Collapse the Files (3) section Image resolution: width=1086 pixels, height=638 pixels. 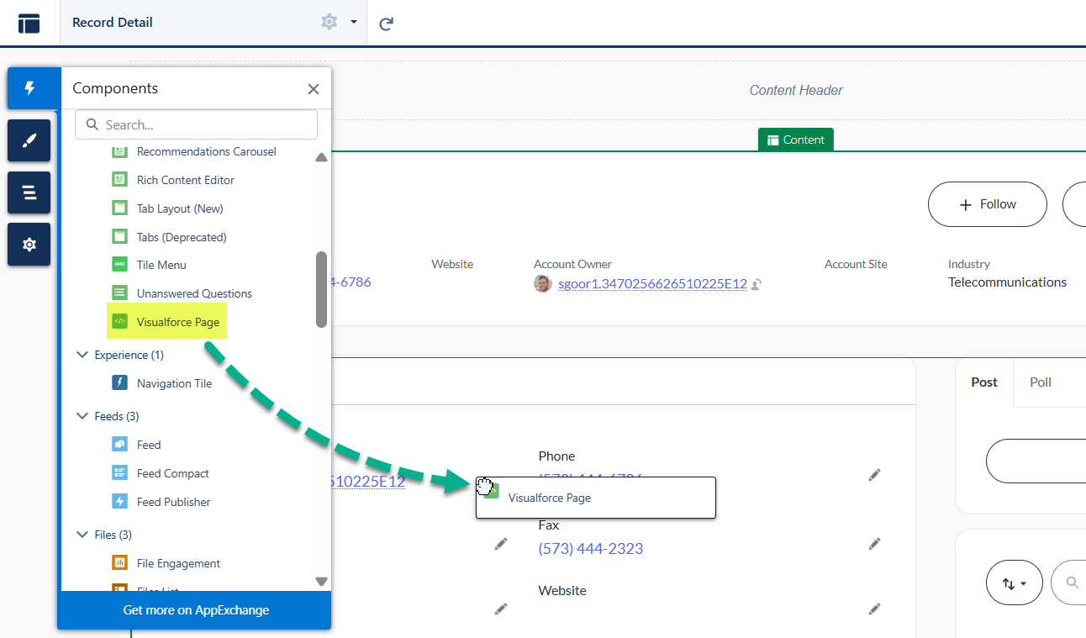[x=82, y=535]
